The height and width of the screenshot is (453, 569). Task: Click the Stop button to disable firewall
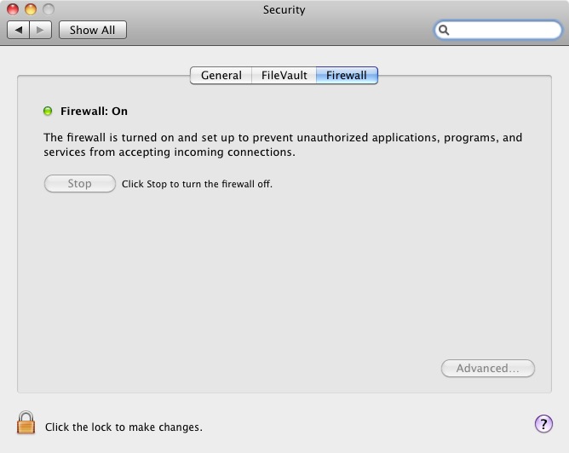(80, 184)
